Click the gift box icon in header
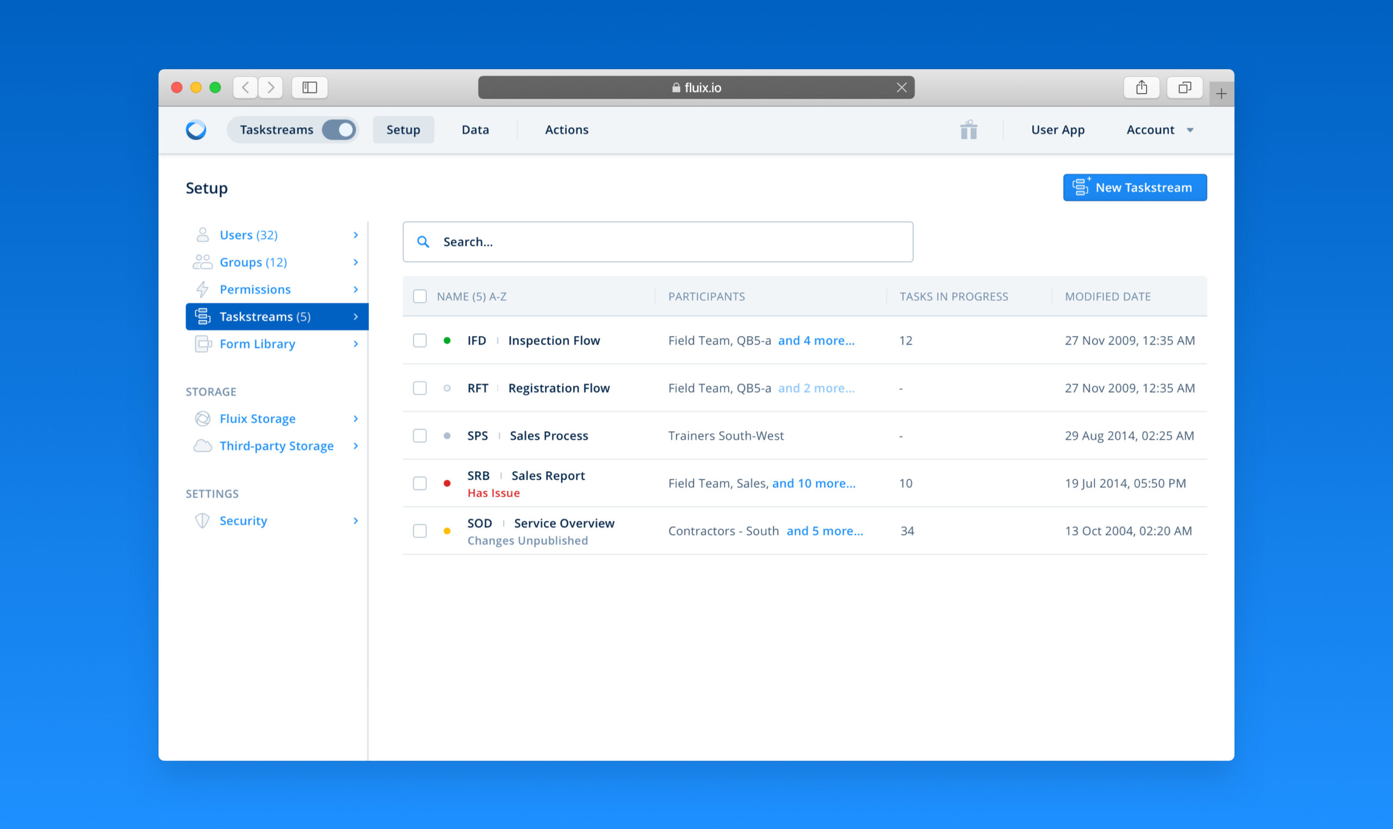 (x=969, y=129)
